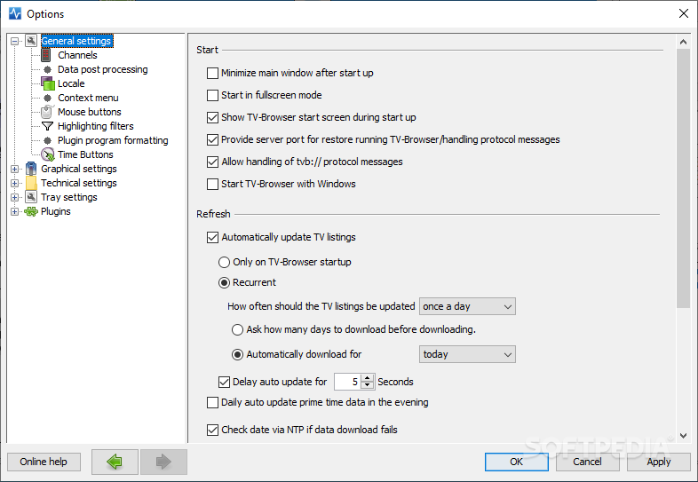Open Context menu settings
The image size is (698, 482).
click(88, 98)
